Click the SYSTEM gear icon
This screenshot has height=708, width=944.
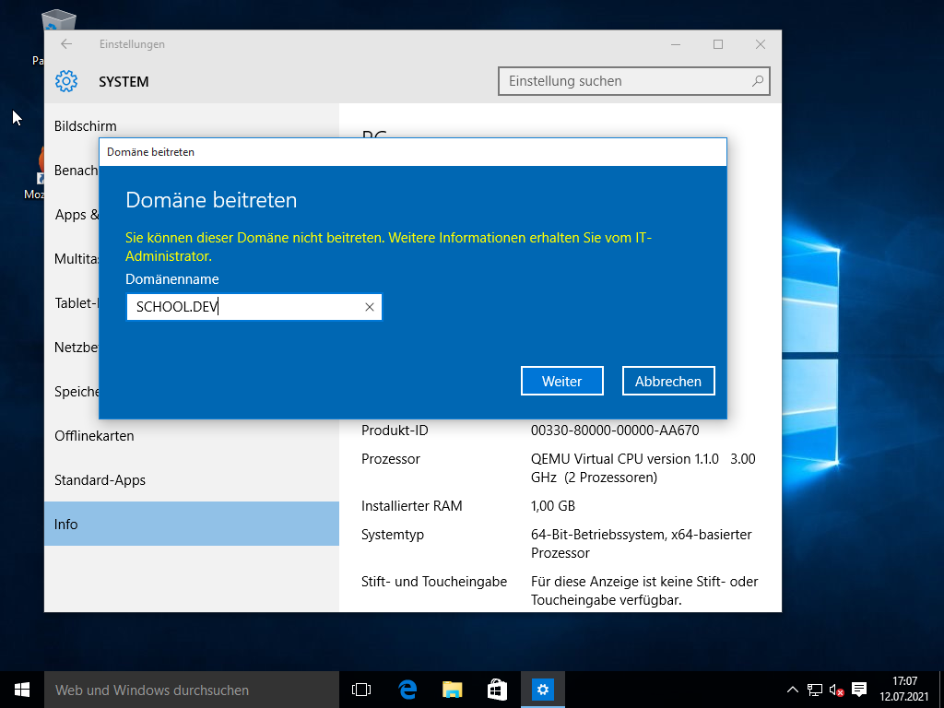click(x=66, y=81)
